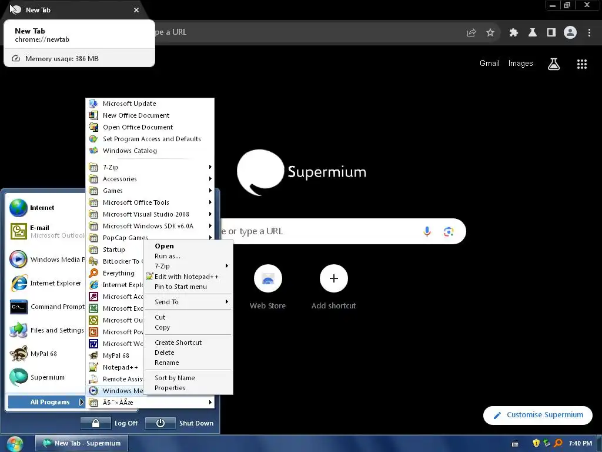Image resolution: width=602 pixels, height=452 pixels.
Task: Expand the last garbled-name program folder
Action: [150, 403]
